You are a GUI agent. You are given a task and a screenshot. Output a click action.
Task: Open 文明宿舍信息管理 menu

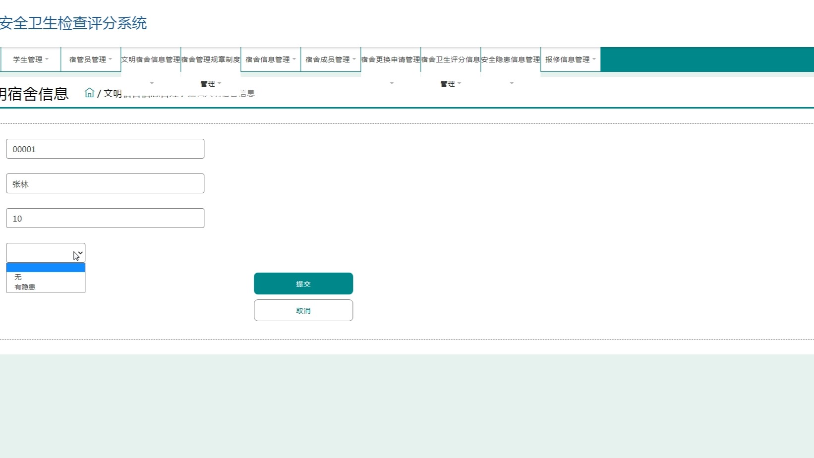pos(151,59)
